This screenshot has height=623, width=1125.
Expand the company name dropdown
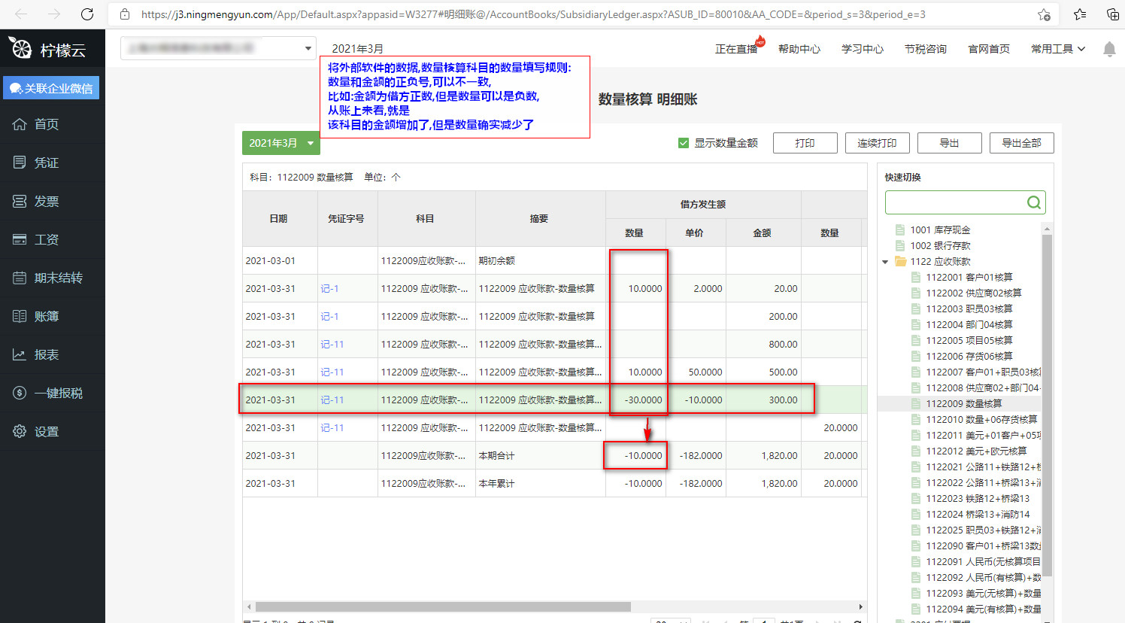pos(308,49)
